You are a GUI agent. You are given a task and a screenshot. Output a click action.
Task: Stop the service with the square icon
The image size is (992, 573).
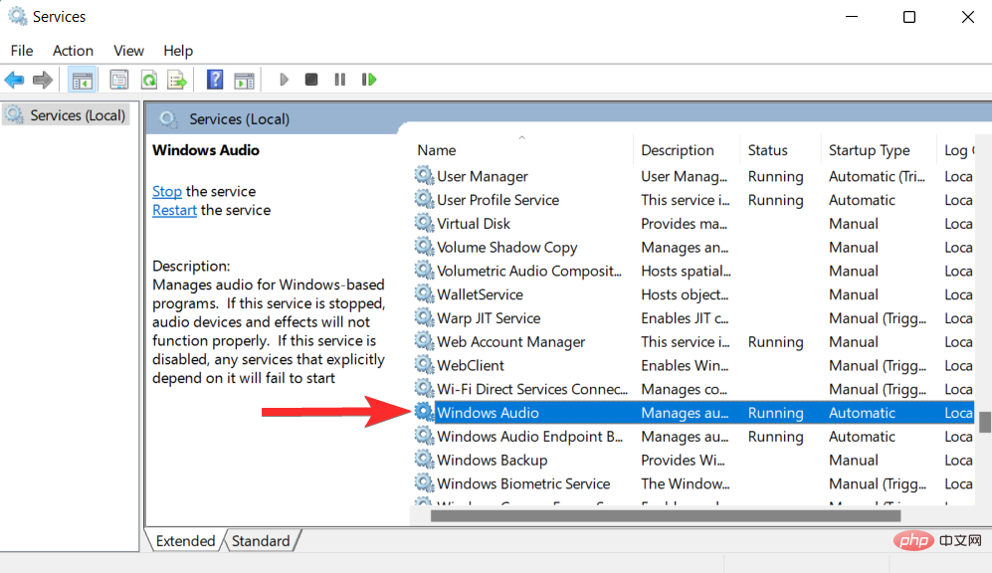pos(310,79)
